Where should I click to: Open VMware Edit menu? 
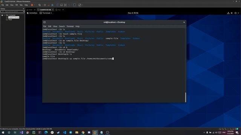[x=7, y=5]
